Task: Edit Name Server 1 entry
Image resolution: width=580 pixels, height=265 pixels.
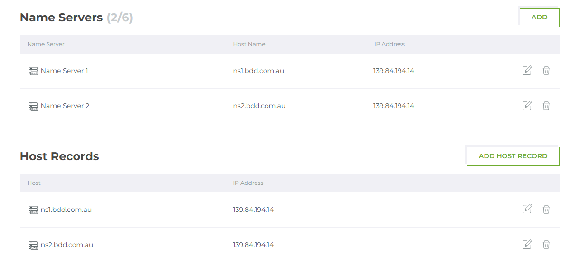Action: click(527, 71)
